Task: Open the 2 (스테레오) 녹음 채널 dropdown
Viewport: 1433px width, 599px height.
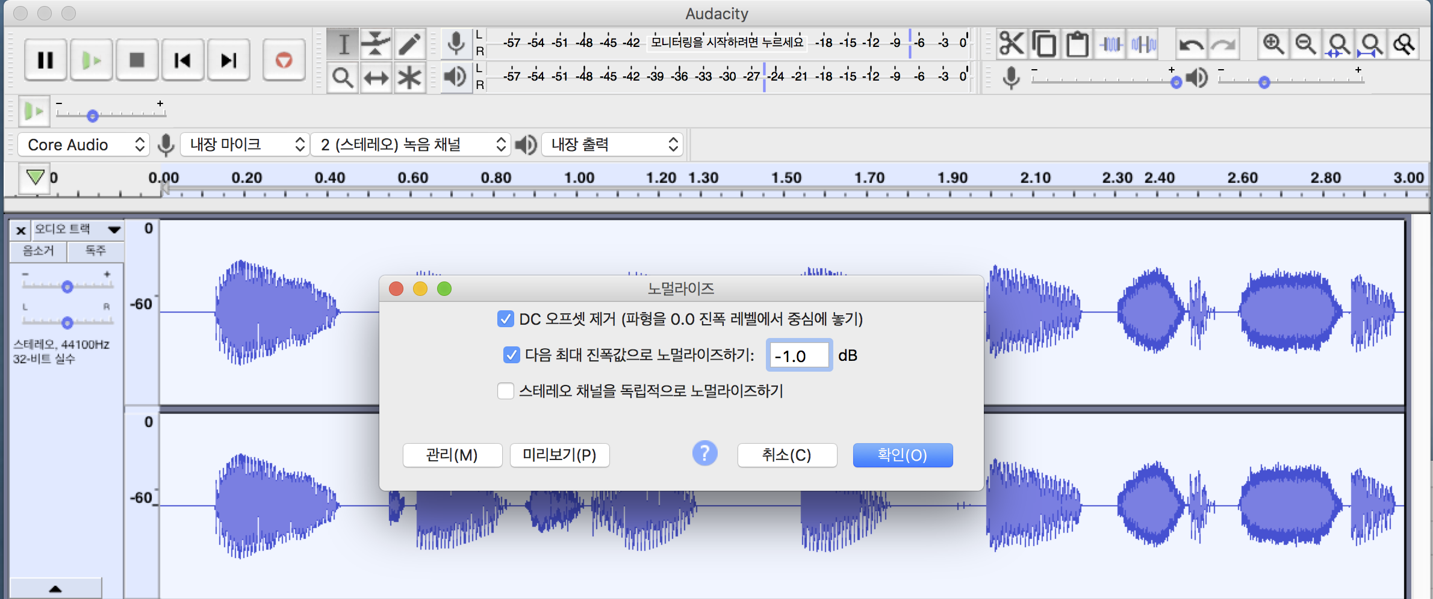Action: coord(411,144)
